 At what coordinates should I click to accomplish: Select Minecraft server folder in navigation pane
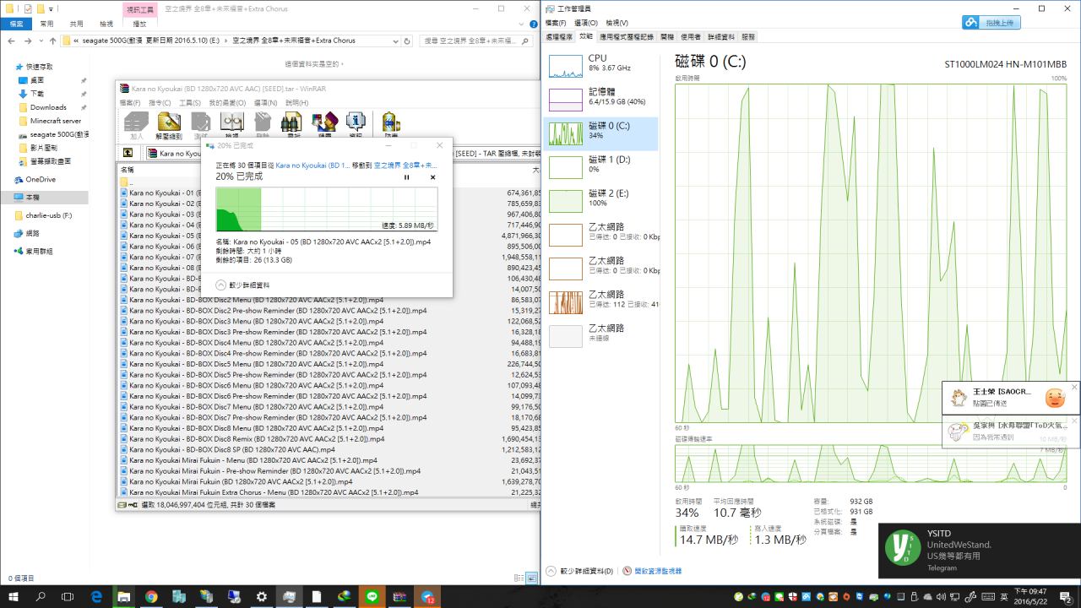[x=56, y=121]
